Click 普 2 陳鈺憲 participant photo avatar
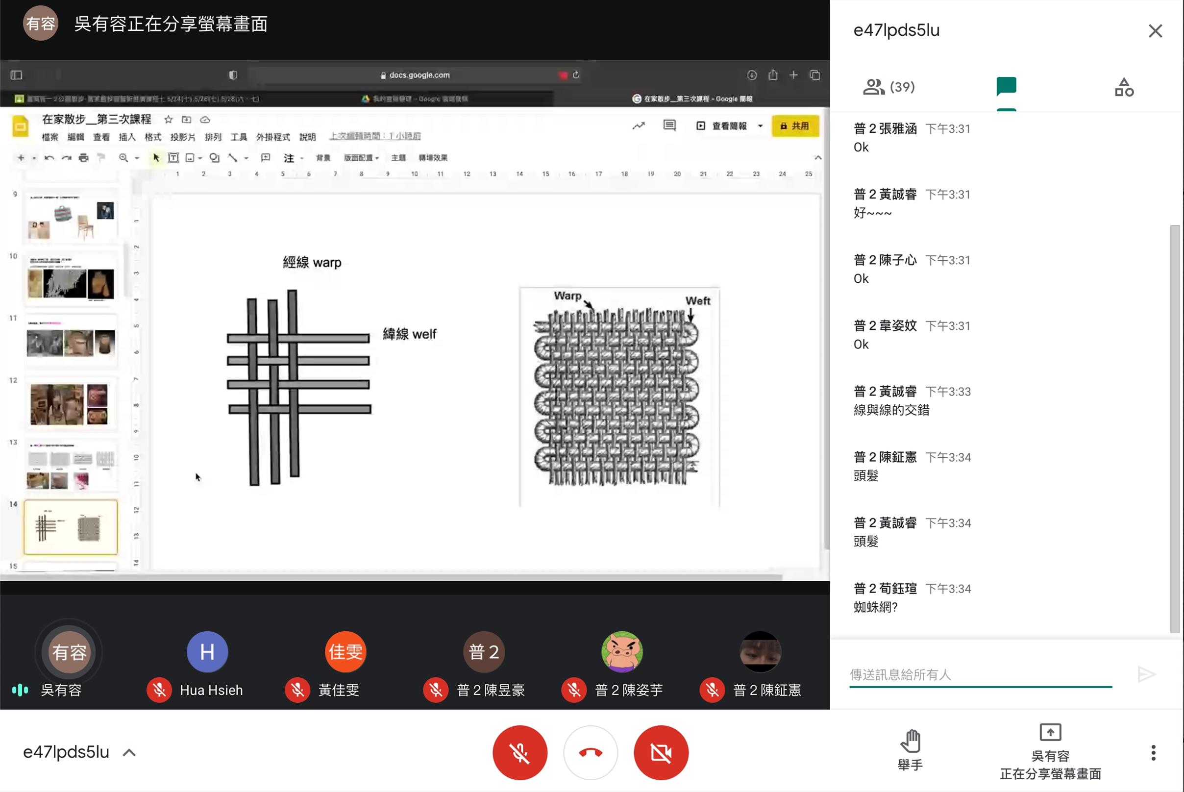Screen dimensions: 1184x792 (x=760, y=652)
